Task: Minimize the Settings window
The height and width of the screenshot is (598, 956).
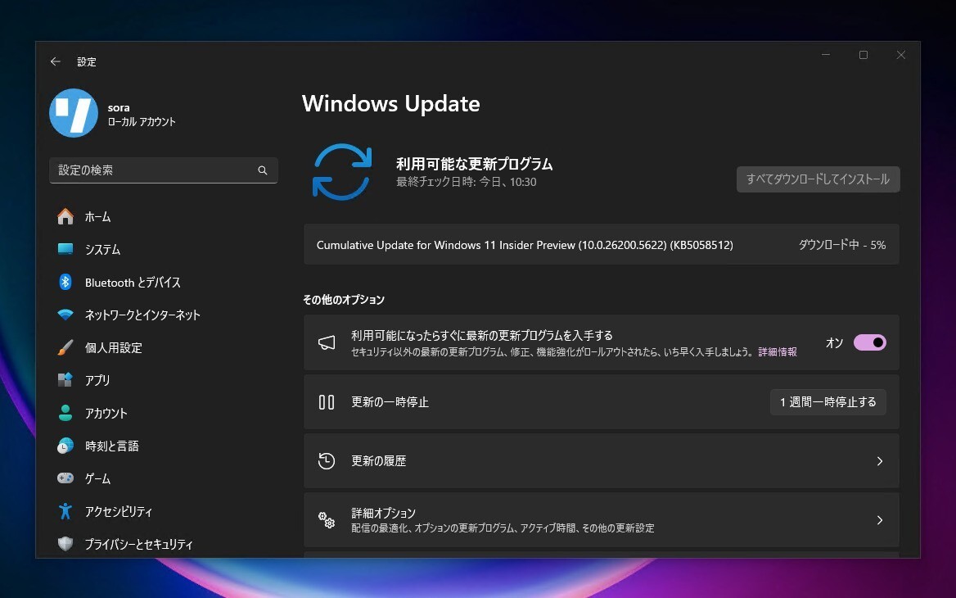Action: click(x=826, y=55)
